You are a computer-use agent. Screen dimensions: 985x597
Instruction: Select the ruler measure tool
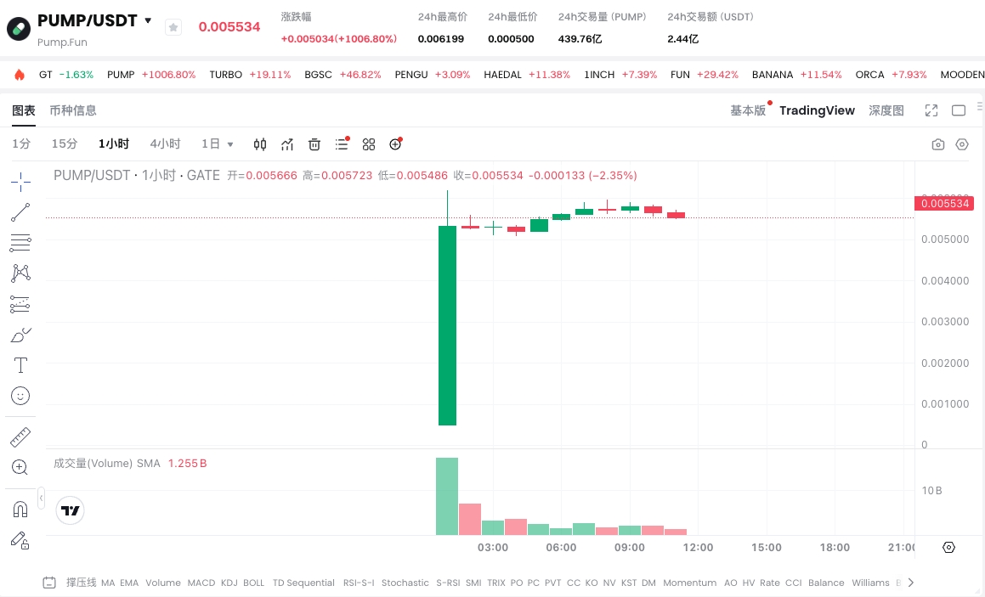[x=20, y=437]
